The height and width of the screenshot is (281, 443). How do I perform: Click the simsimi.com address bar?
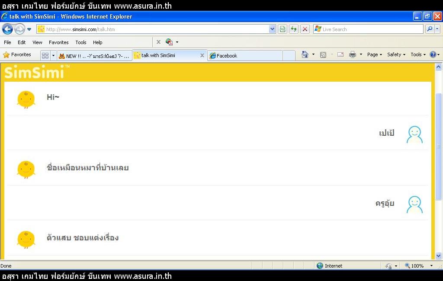153,29
